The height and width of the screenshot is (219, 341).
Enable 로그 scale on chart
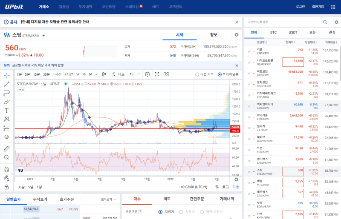[225, 187]
